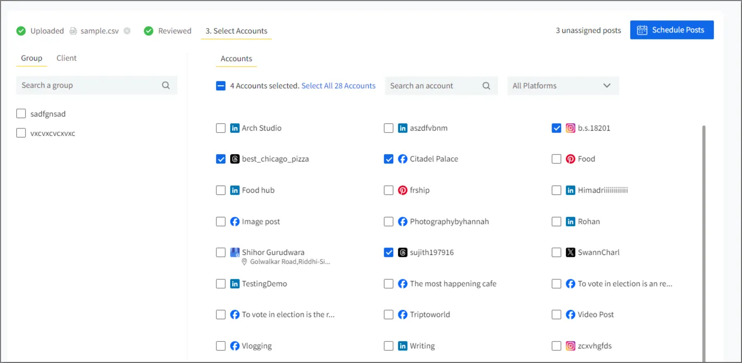
Task: Click the X icon next to SwannCharl
Action: click(x=570, y=252)
